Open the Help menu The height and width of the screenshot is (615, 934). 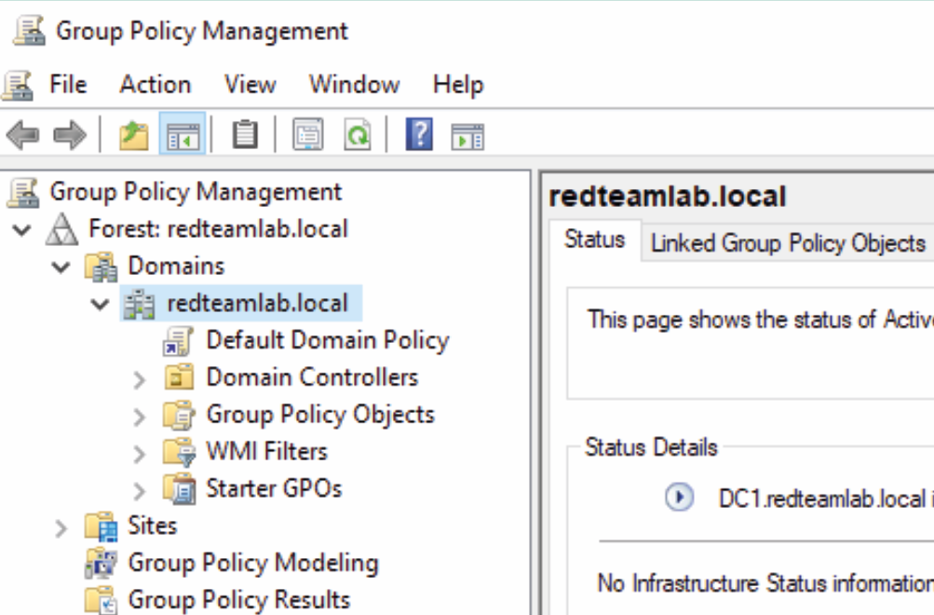458,85
